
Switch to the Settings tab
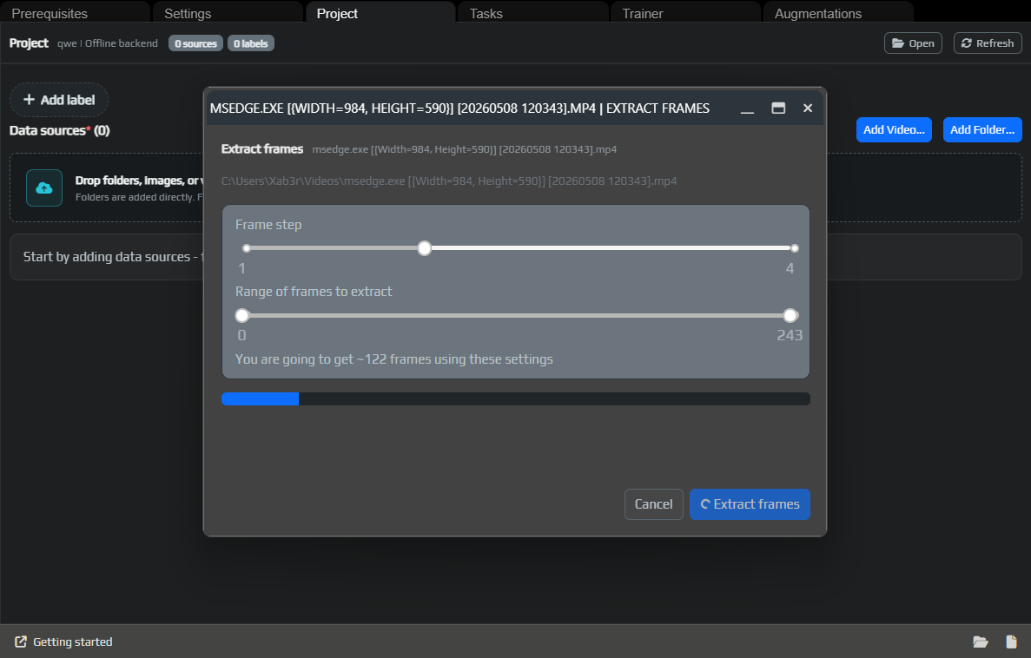pyautogui.click(x=228, y=13)
